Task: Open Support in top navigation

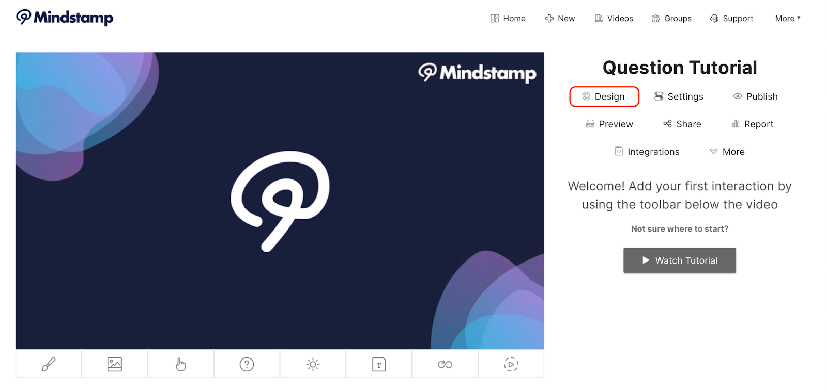Action: 731,18
